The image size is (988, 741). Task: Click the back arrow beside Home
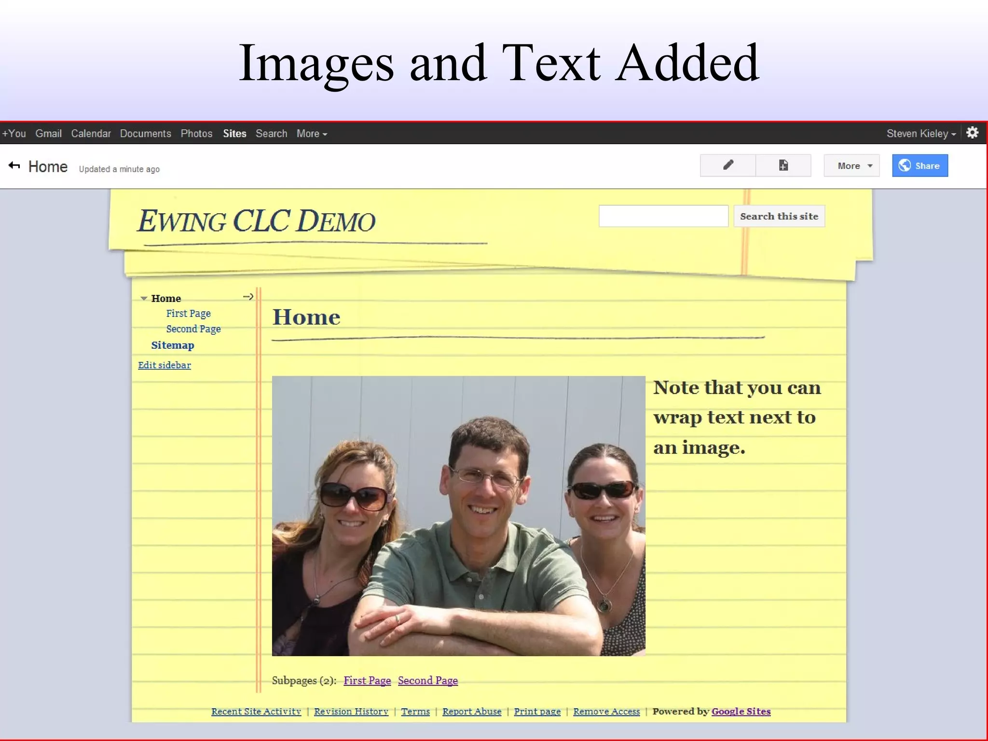pyautogui.click(x=14, y=166)
